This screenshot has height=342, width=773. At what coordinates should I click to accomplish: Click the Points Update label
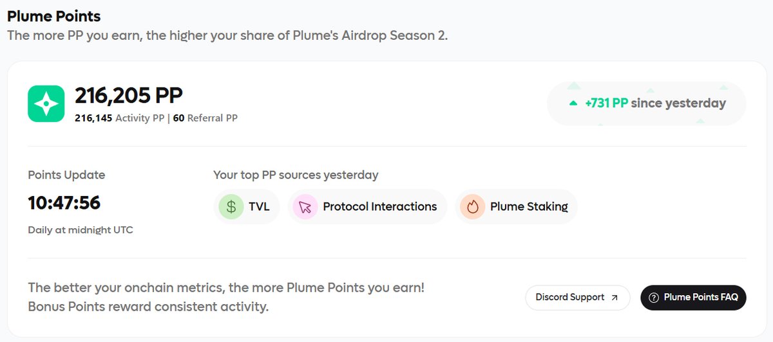click(x=66, y=175)
